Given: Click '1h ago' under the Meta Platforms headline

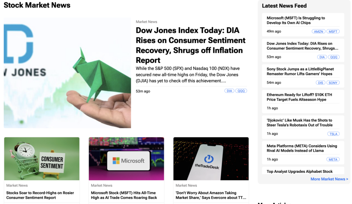Looking at the screenshot, I should (272, 159).
